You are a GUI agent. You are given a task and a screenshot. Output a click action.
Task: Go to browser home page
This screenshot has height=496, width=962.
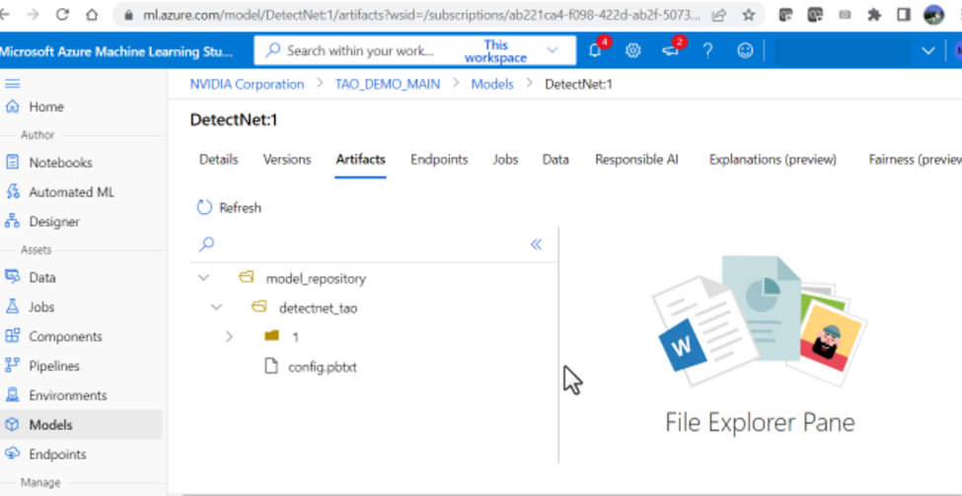(92, 15)
